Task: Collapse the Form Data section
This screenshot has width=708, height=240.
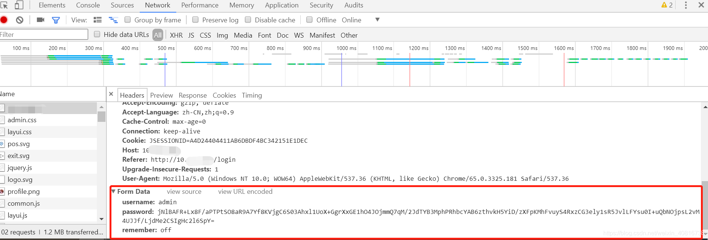Action: click(113, 191)
